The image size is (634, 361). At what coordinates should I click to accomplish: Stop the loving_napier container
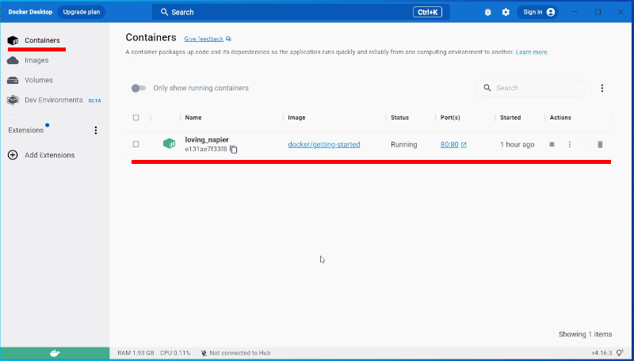tap(552, 144)
